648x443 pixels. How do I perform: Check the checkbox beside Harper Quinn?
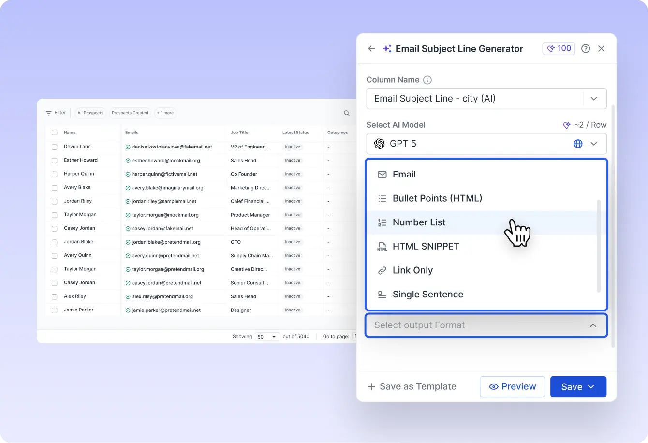(x=54, y=174)
